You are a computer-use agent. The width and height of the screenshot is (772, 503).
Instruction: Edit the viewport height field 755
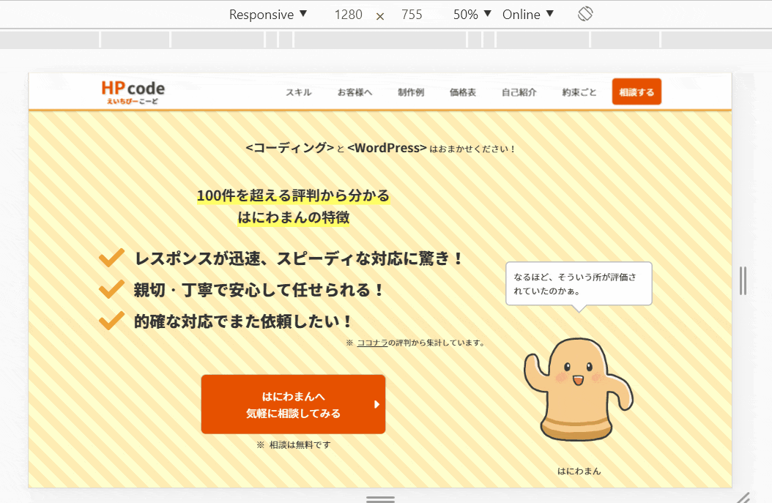[412, 15]
